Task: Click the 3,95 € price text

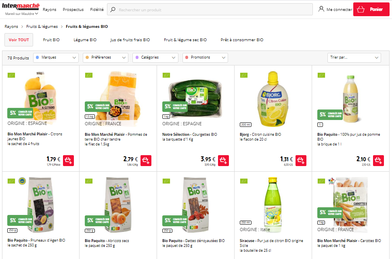Action: click(x=208, y=159)
